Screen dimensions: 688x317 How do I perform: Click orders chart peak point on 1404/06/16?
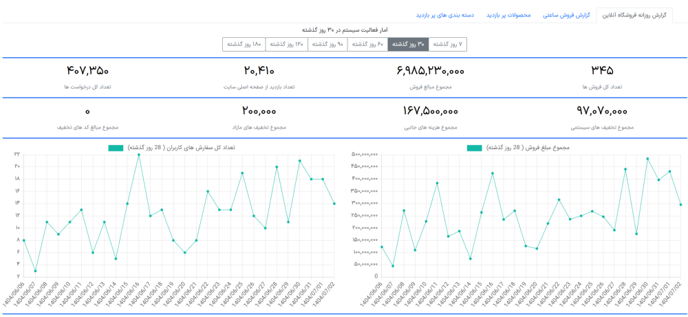click(138, 155)
